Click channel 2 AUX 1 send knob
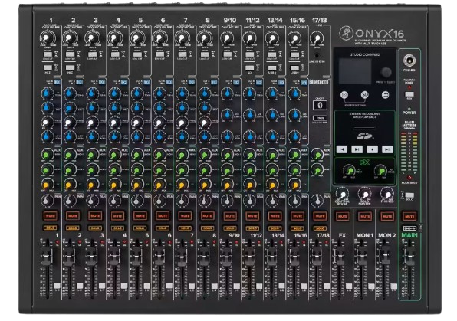This screenshot has height=321, width=457. coord(70,155)
